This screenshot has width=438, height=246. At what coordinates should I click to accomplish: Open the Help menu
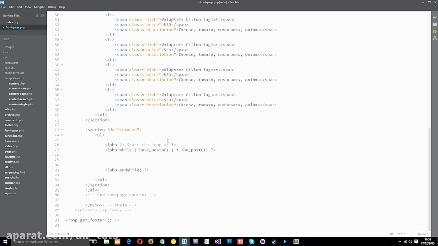62,7
